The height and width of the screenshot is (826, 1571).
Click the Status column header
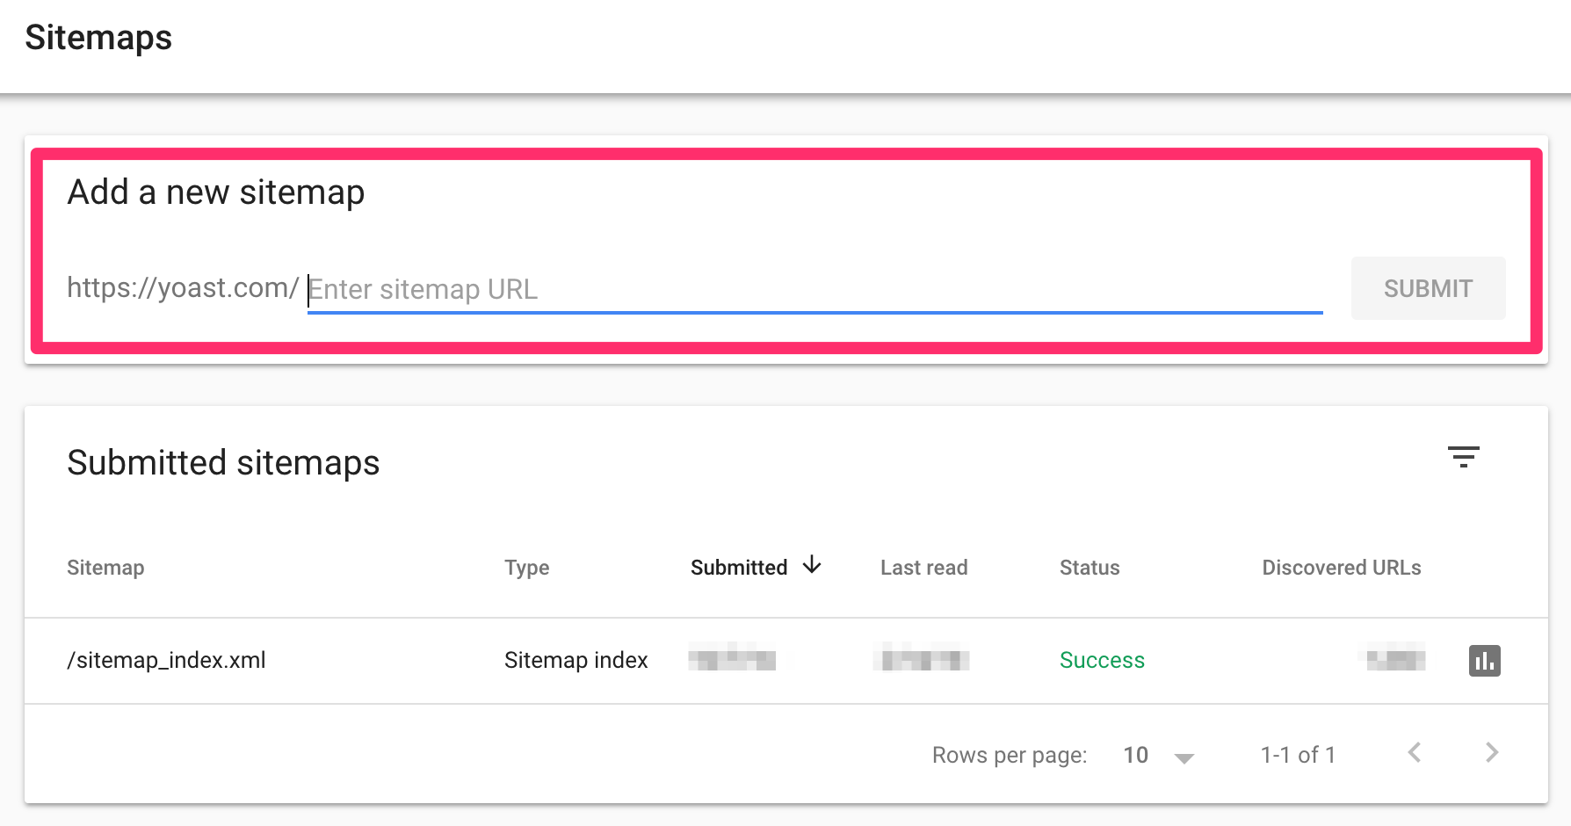click(x=1089, y=568)
